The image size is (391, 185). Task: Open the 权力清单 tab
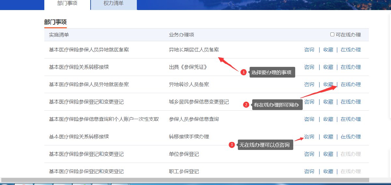113,4
